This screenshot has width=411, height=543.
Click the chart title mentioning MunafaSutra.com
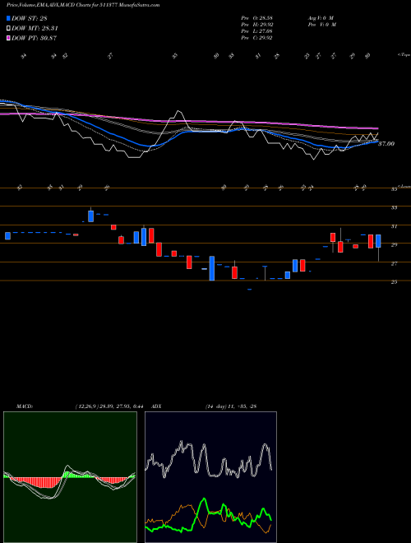tap(83, 6)
